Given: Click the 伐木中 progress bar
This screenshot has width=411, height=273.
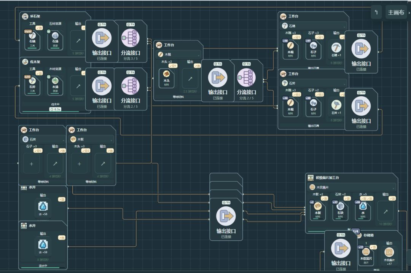Looking at the screenshot, I should point(55,112).
